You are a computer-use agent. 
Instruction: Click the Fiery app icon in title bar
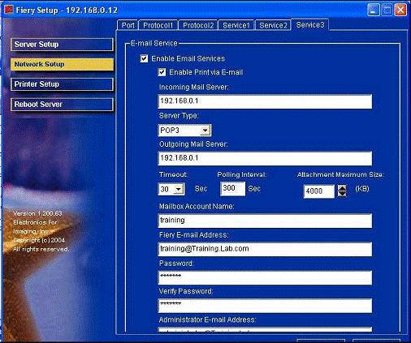(x=9, y=10)
